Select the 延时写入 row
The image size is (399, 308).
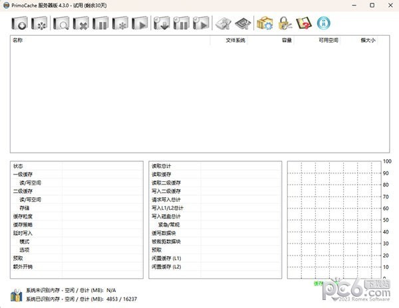coord(76,233)
